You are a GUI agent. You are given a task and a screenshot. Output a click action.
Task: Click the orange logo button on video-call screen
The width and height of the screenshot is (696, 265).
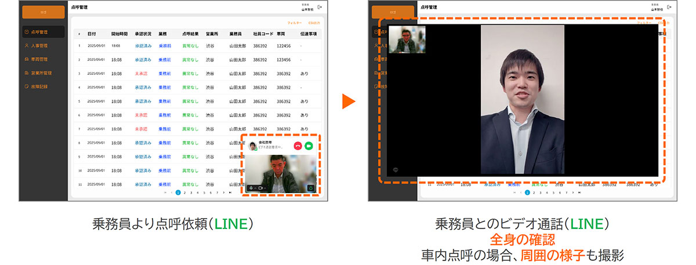point(393,12)
